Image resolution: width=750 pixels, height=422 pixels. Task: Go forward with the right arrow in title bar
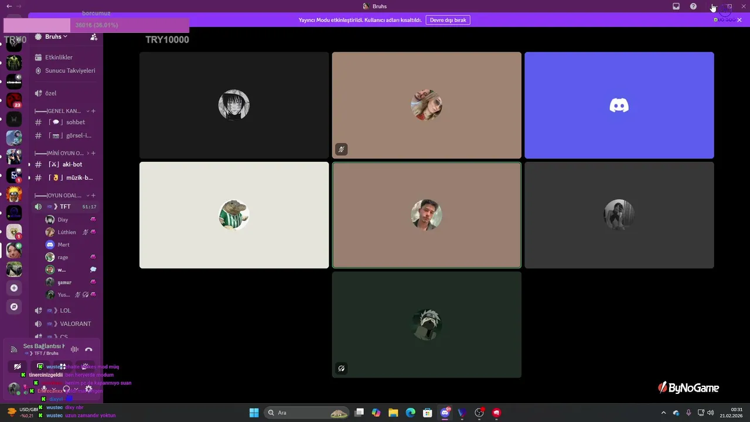pos(19,6)
